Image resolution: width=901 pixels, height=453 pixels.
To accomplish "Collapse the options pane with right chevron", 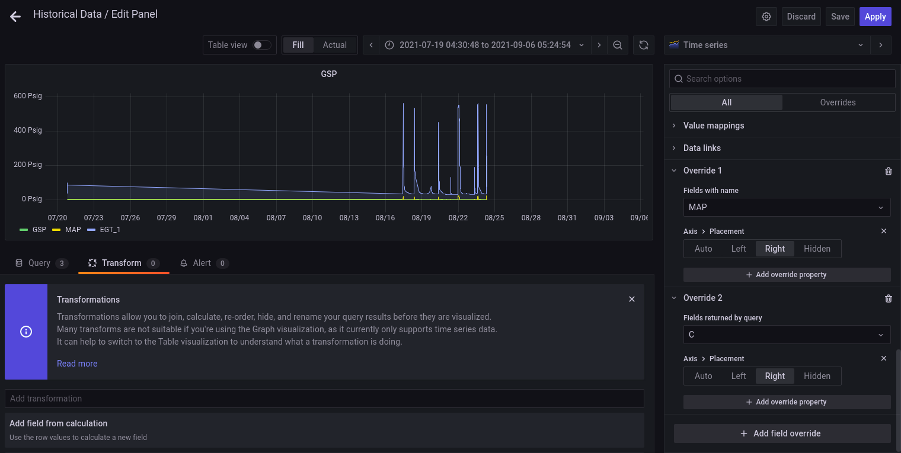I will pyautogui.click(x=881, y=45).
